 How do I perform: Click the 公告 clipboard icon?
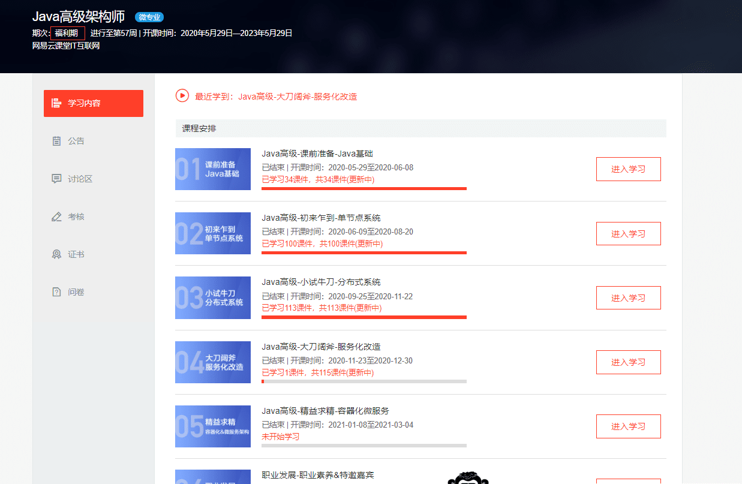(57, 141)
